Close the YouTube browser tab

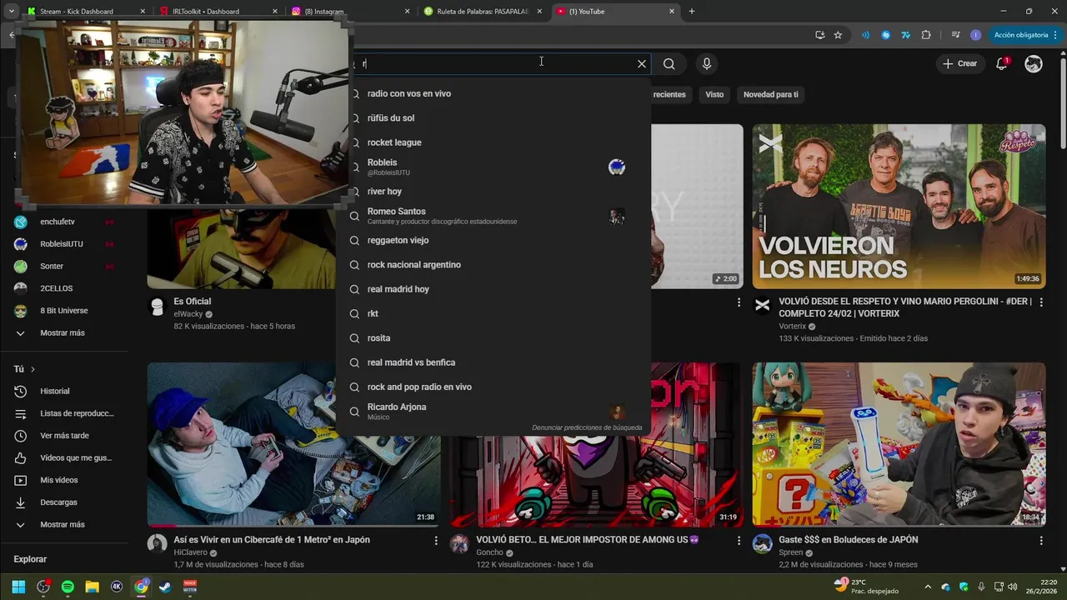[672, 12]
